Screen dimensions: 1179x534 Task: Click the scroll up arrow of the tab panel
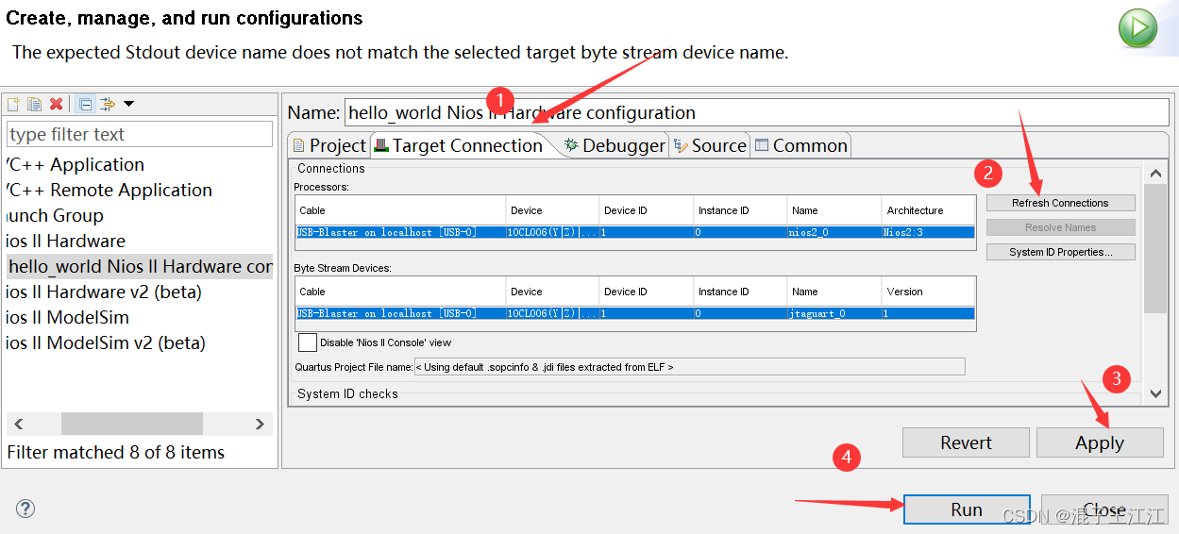click(1155, 175)
